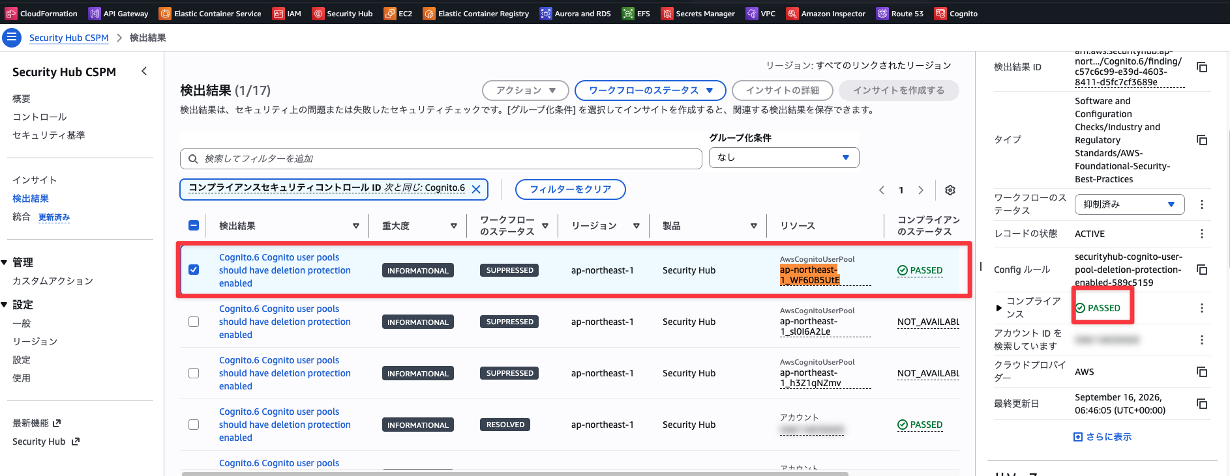Screen dimensions: 1230x476
Task: Open Elastic Container Registry shortcut
Action: tap(476, 14)
